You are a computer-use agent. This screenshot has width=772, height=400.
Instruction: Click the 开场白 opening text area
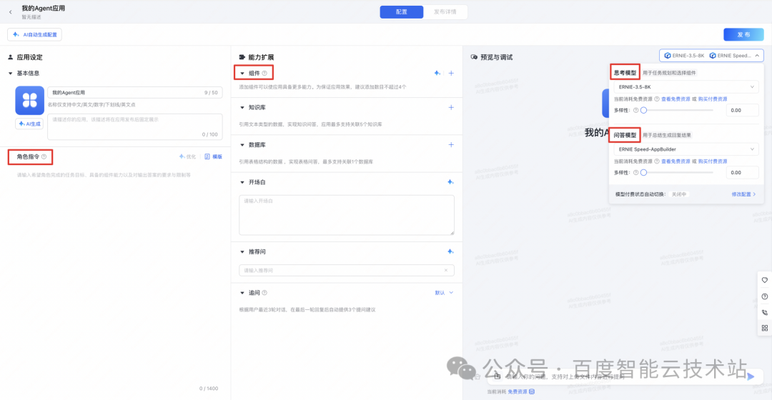tap(347, 215)
